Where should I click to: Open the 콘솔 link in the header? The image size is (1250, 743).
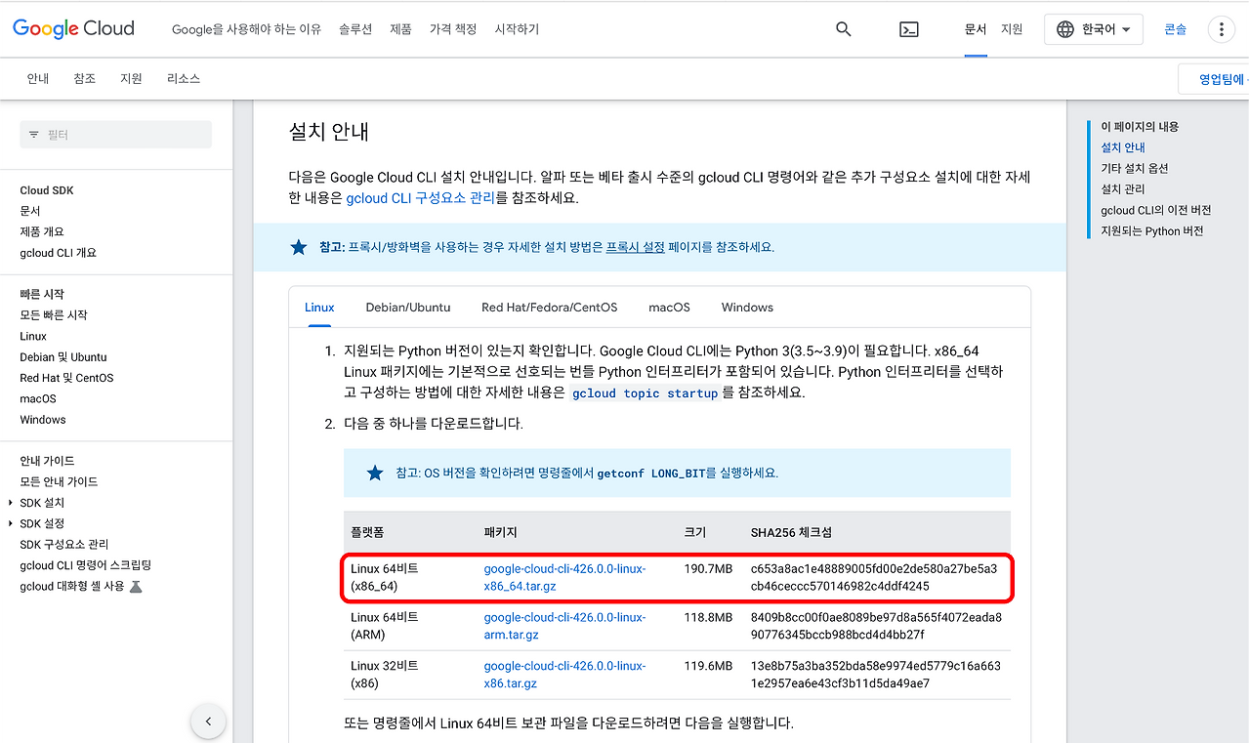pos(1175,29)
